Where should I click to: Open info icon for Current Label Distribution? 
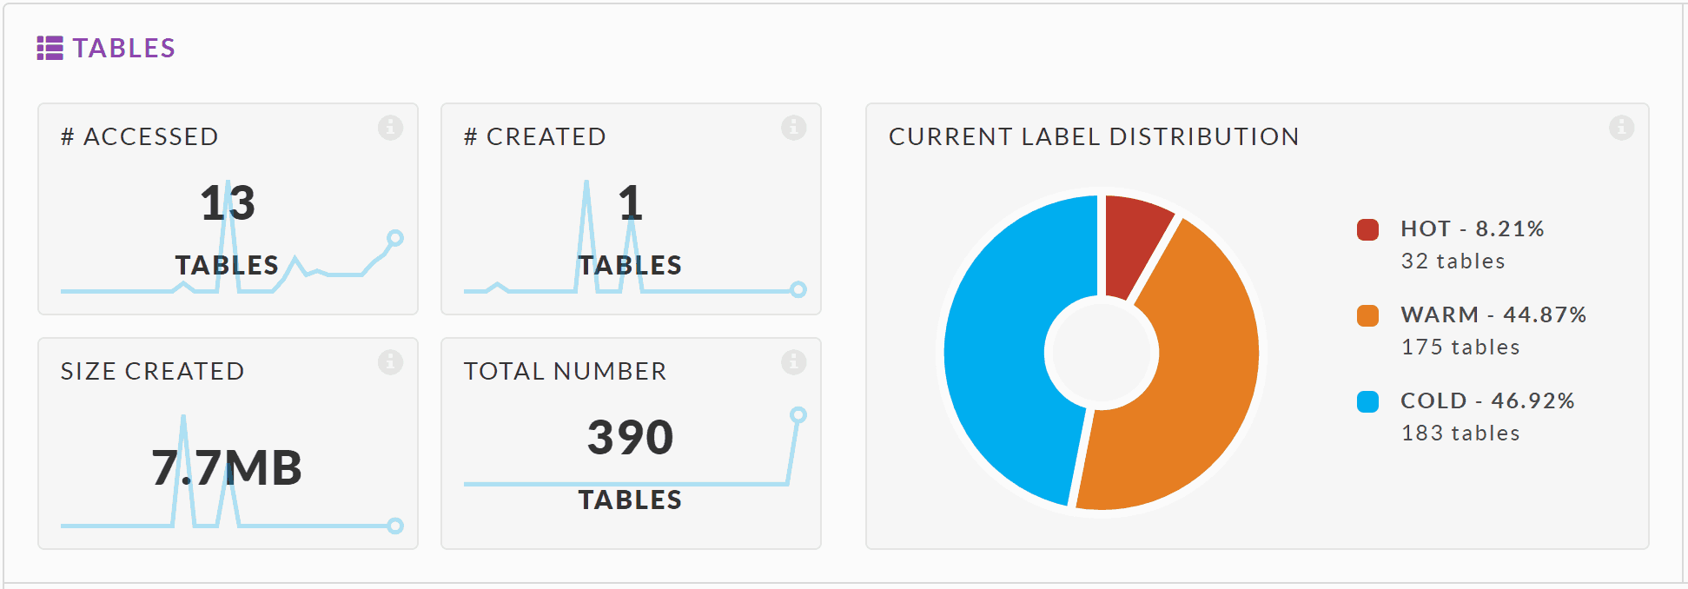point(1621,128)
